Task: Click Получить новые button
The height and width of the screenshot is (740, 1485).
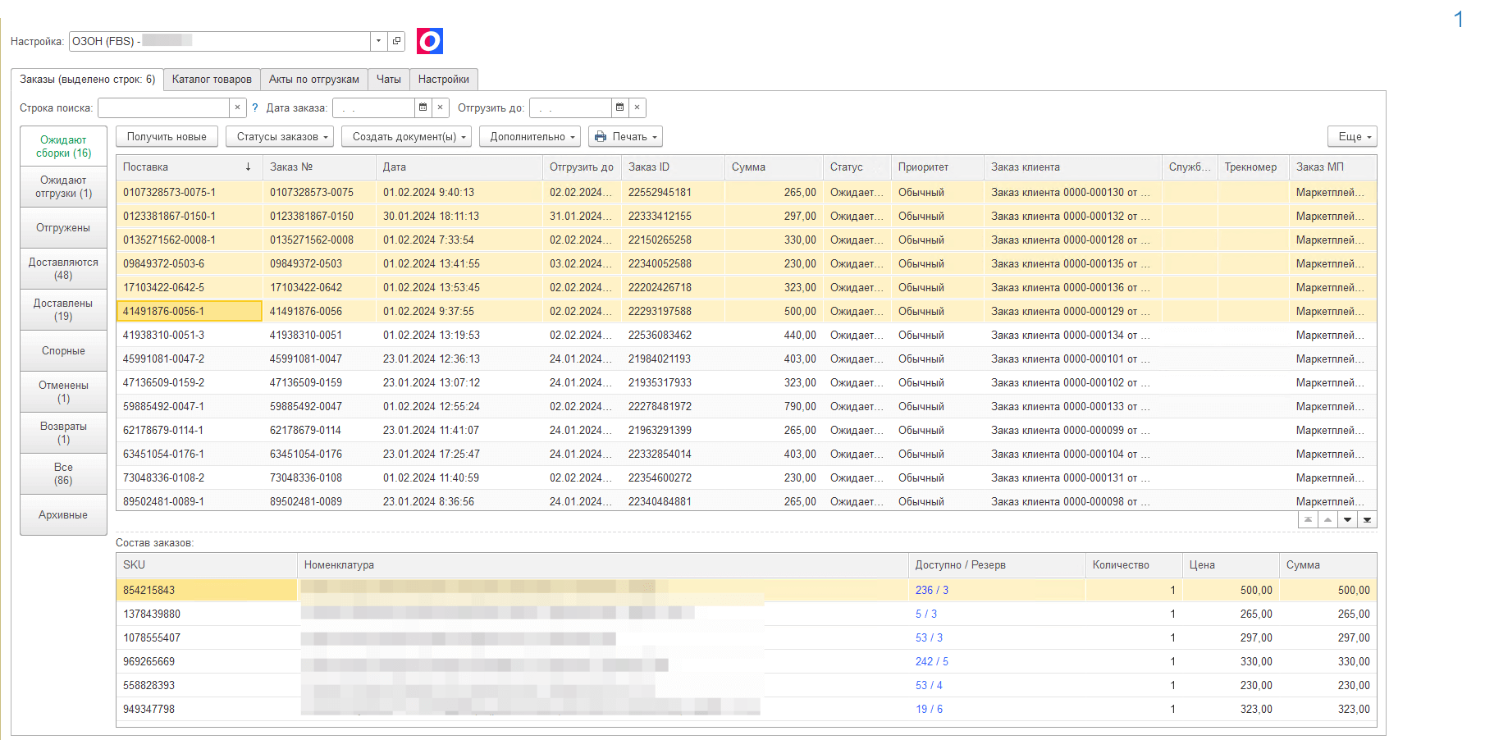Action: coord(167,137)
